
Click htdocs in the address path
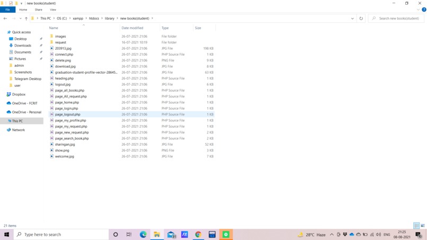coord(94,18)
